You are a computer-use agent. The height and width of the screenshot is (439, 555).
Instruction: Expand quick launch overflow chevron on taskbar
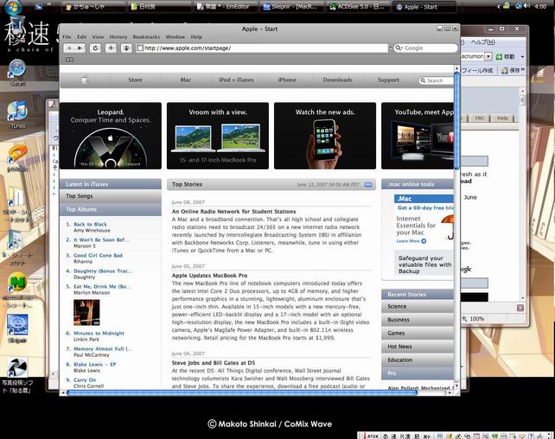click(49, 4)
